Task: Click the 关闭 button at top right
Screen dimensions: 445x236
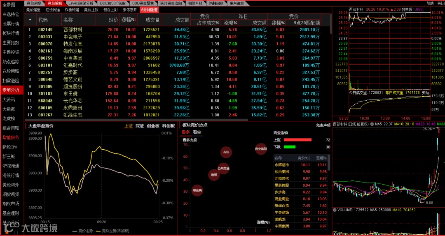Action: [x=441, y=3]
